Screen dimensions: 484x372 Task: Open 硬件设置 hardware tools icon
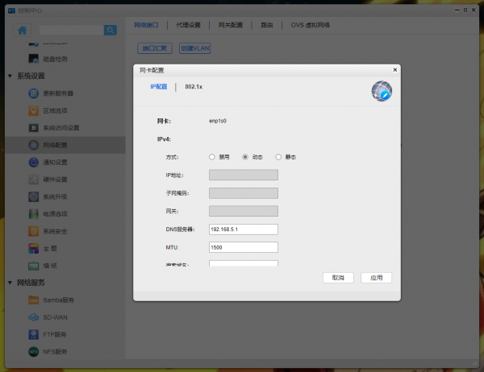coord(33,180)
